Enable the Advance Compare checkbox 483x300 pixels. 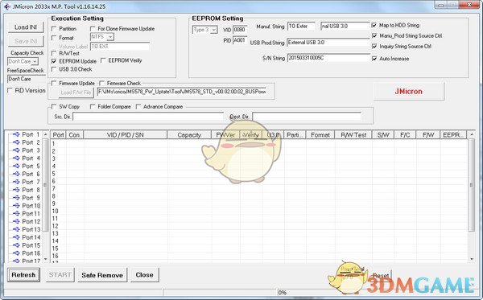pos(138,106)
